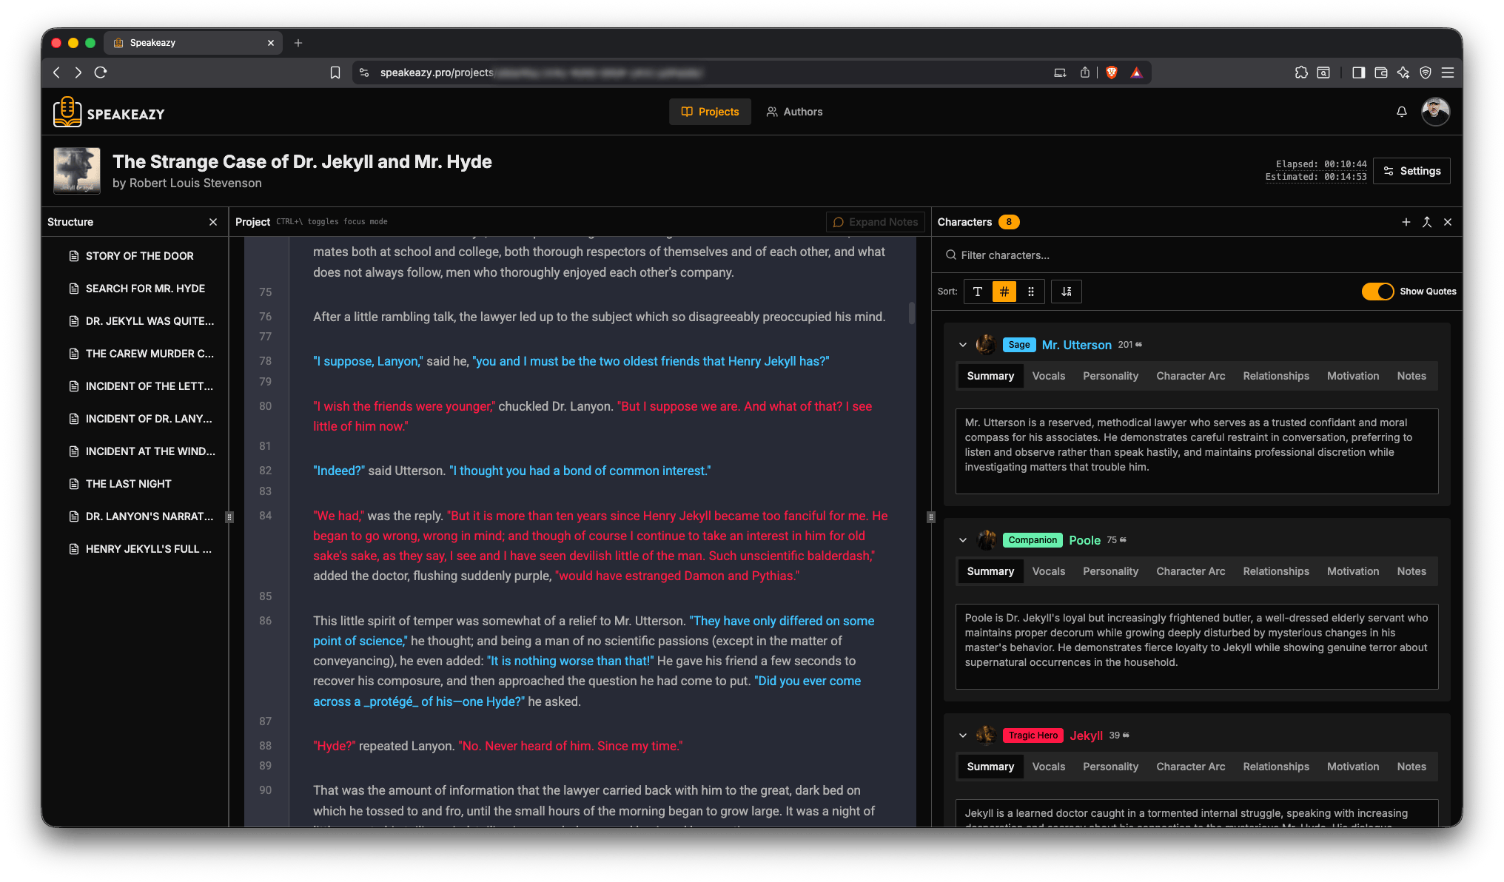The width and height of the screenshot is (1504, 882).
Task: Click quote "Indeed?" on line 82
Action: [x=339, y=471]
